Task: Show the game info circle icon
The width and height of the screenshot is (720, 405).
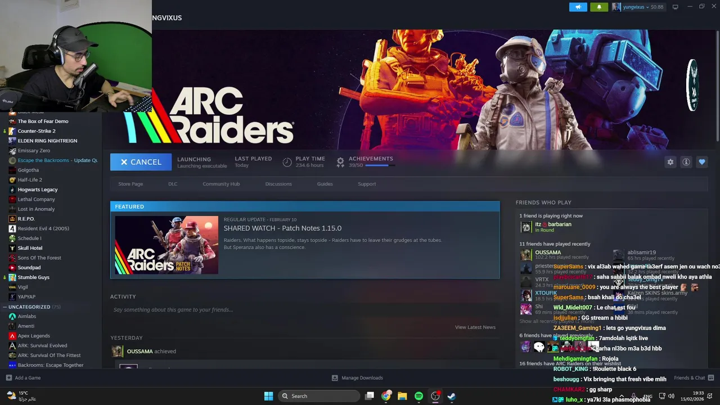Action: click(686, 162)
